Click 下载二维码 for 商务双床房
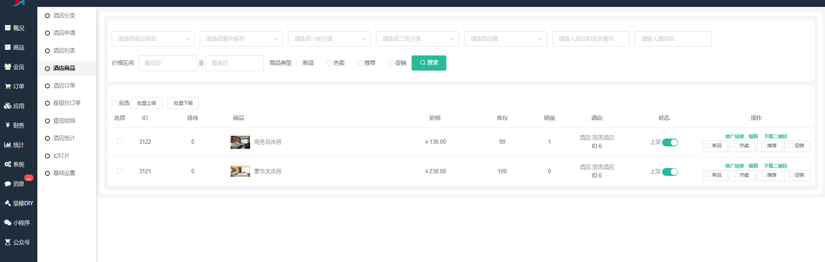The width and height of the screenshot is (825, 262). (x=775, y=136)
